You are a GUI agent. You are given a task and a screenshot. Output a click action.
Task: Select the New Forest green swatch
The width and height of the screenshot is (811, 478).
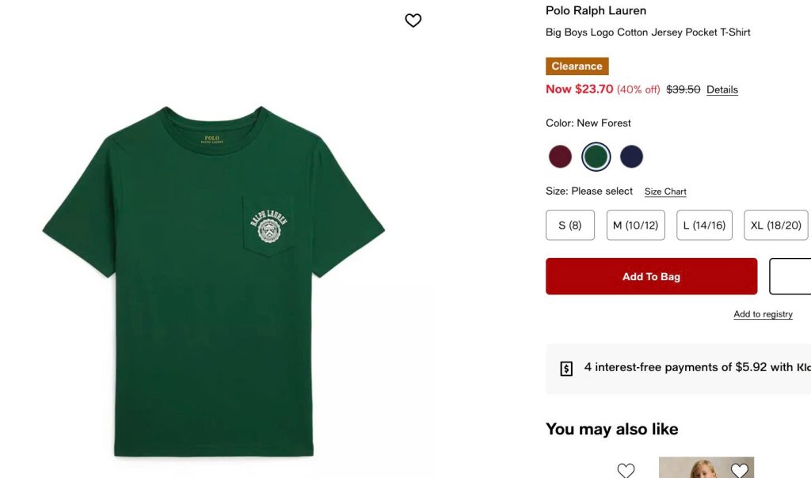point(596,157)
